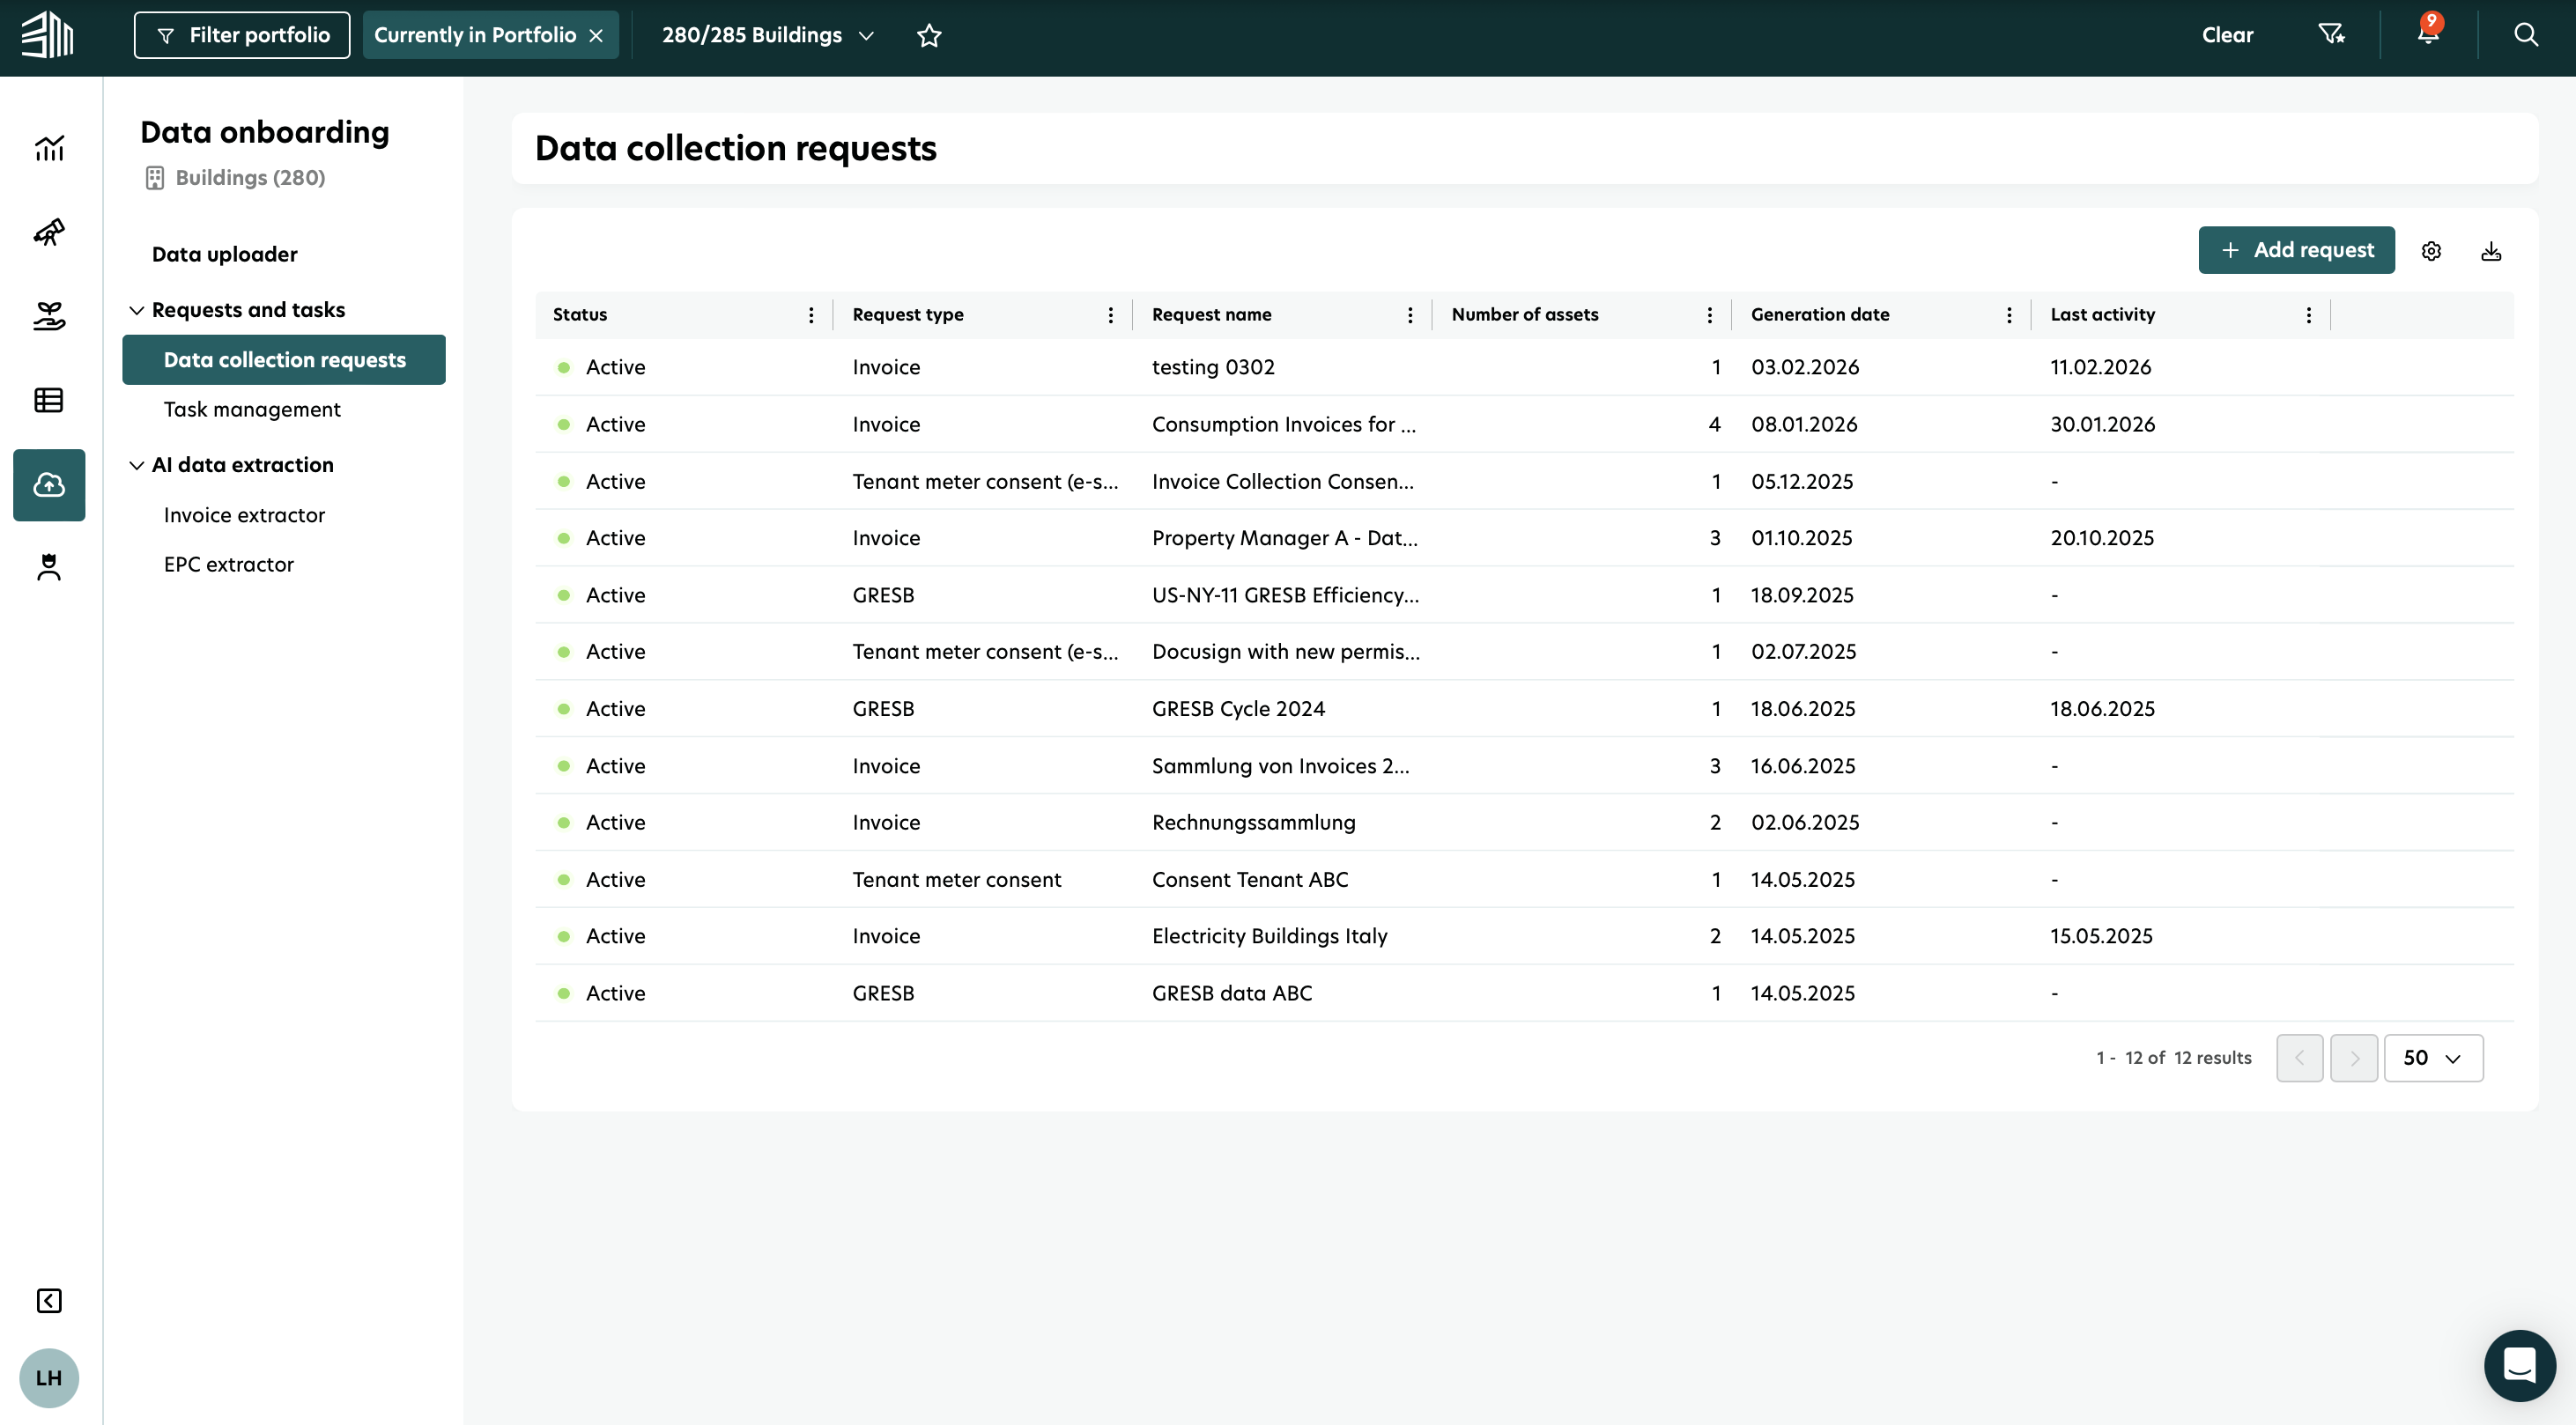Click Clear in the top bar
The width and height of the screenshot is (2576, 1425).
[x=2227, y=34]
